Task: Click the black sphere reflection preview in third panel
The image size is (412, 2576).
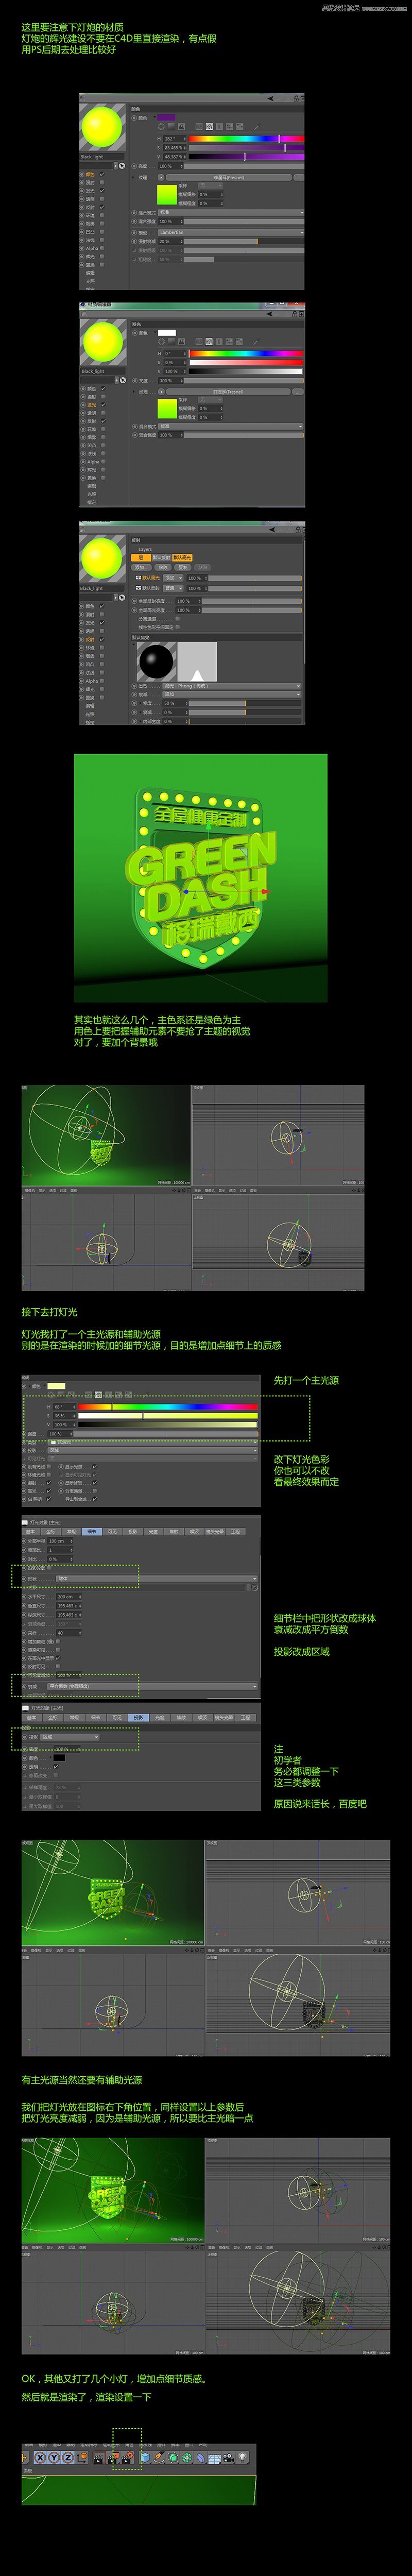Action: (x=157, y=661)
